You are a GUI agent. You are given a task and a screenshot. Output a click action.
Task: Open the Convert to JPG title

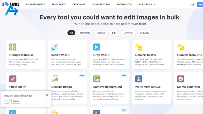click(145, 55)
